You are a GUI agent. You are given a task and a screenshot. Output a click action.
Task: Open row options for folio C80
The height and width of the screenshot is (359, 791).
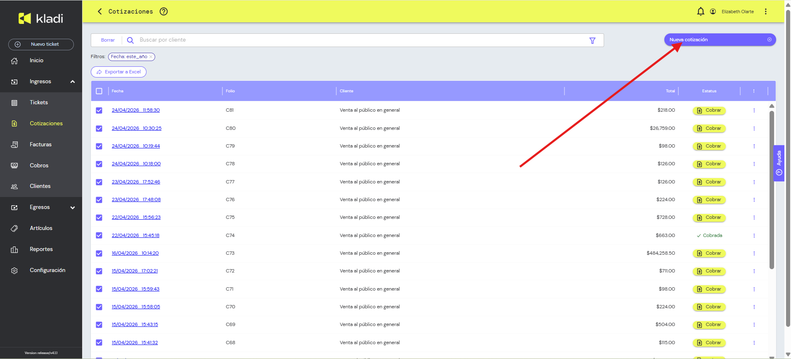pyautogui.click(x=754, y=129)
